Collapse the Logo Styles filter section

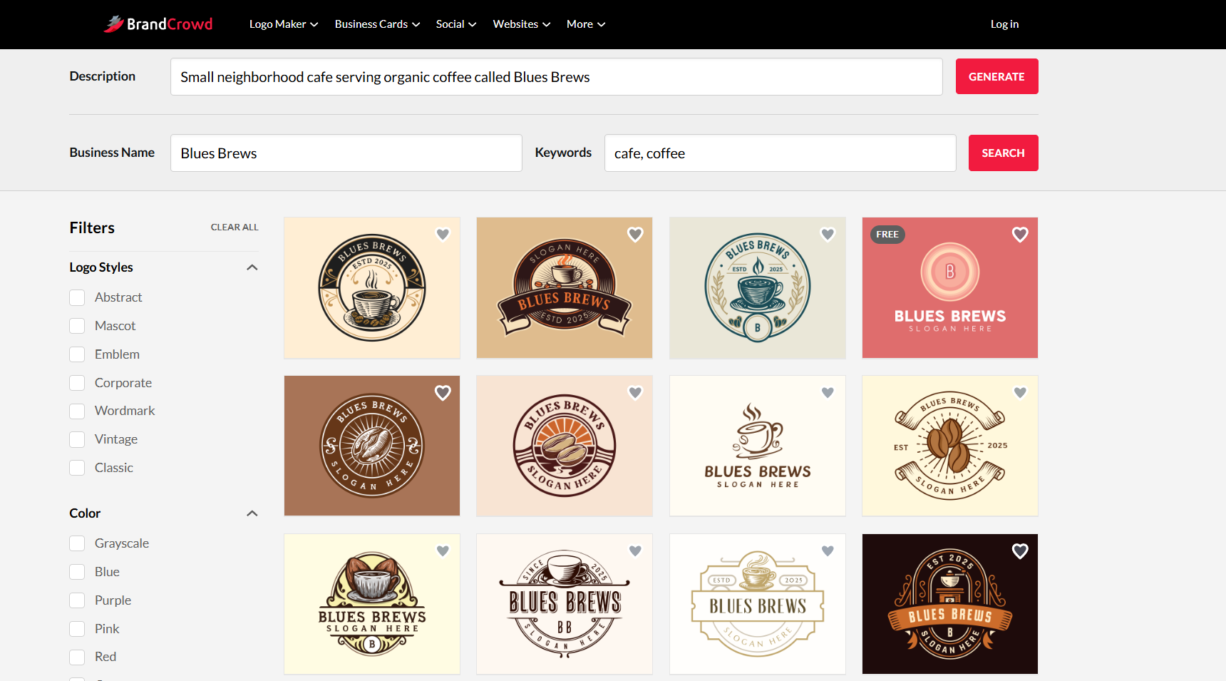point(252,267)
